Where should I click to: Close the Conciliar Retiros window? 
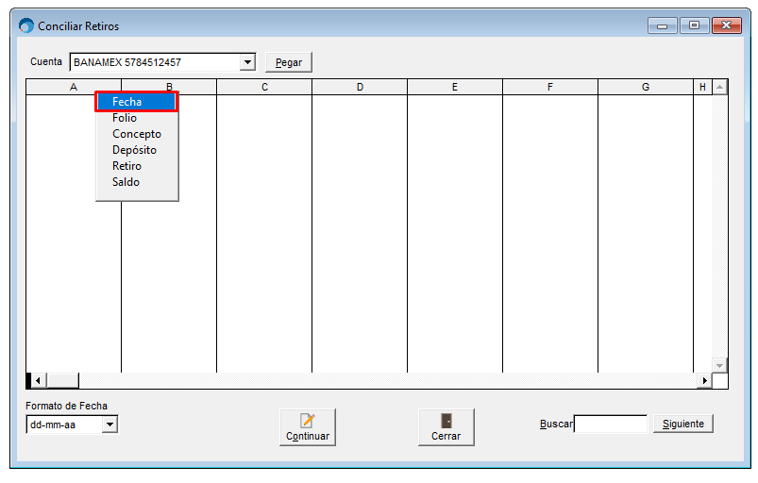726,25
